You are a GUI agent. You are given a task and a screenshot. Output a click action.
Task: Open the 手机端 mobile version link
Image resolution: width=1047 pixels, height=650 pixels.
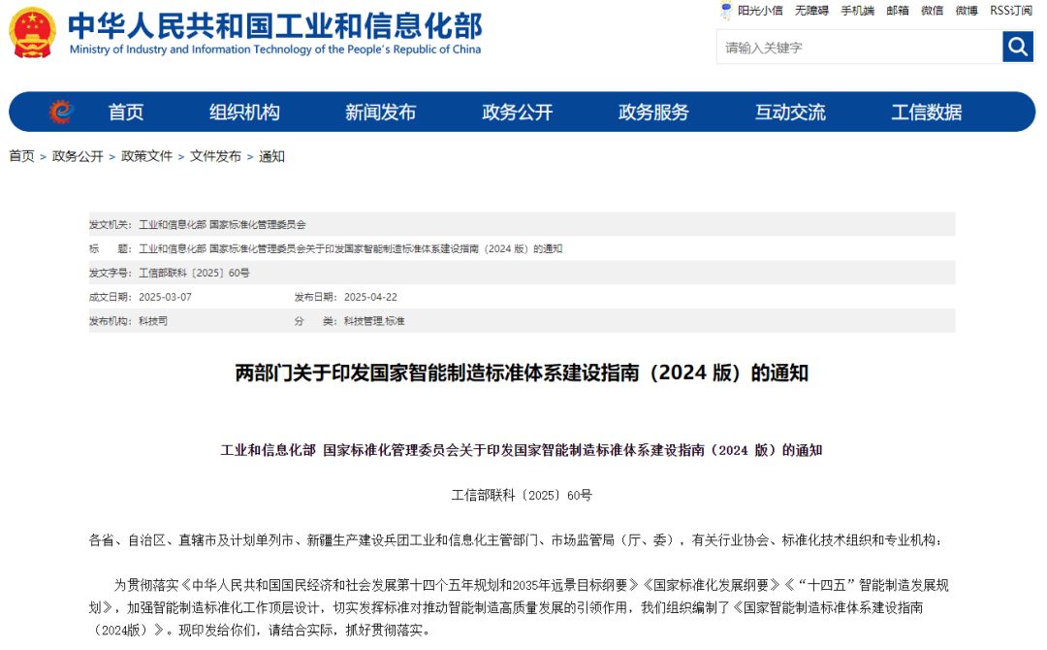(x=857, y=10)
